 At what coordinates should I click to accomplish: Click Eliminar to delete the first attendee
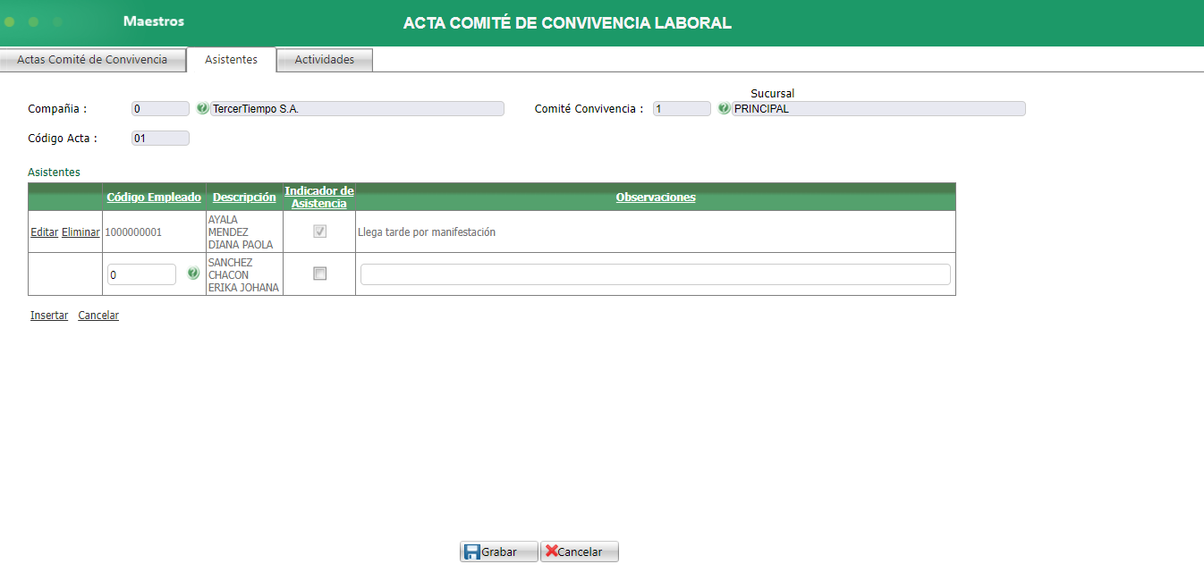(x=80, y=231)
